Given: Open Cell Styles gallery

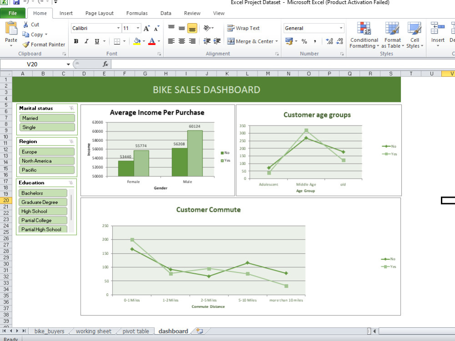Looking at the screenshot, I should [x=415, y=35].
